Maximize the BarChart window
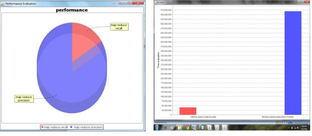 coord(302,1)
